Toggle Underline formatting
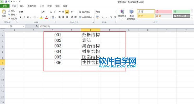Image resolution: width=194 pixels, height=104 pixels. pyautogui.click(x=28, y=17)
